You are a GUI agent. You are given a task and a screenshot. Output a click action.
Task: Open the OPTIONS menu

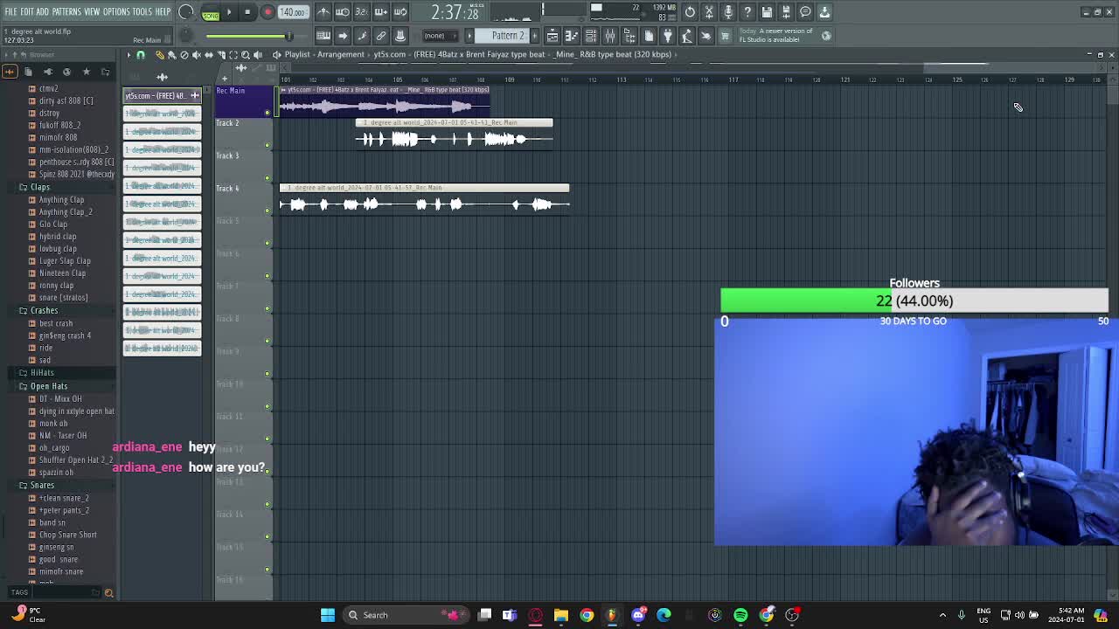click(x=116, y=11)
